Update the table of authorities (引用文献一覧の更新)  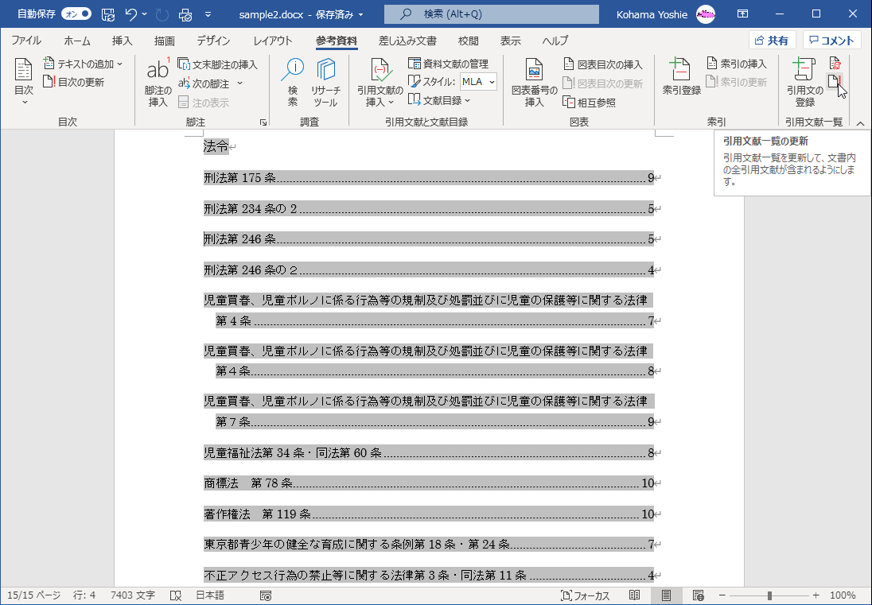[x=835, y=80]
